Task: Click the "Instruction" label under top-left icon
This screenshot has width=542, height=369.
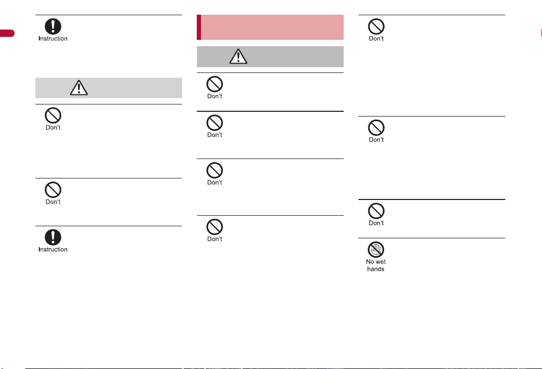Action: pos(53,39)
